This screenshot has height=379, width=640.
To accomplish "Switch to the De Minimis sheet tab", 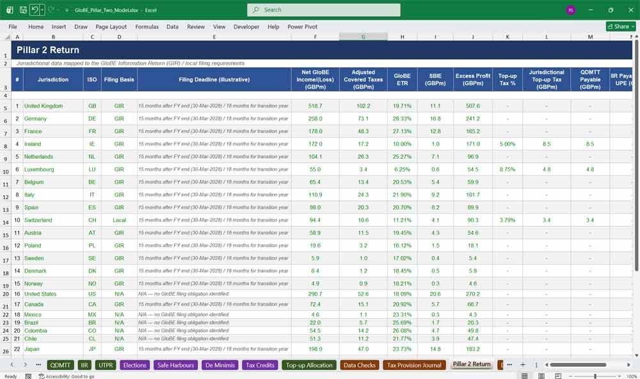I will tap(220, 365).
